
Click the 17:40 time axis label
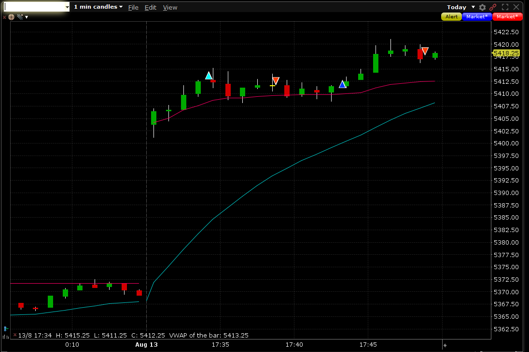coord(294,345)
